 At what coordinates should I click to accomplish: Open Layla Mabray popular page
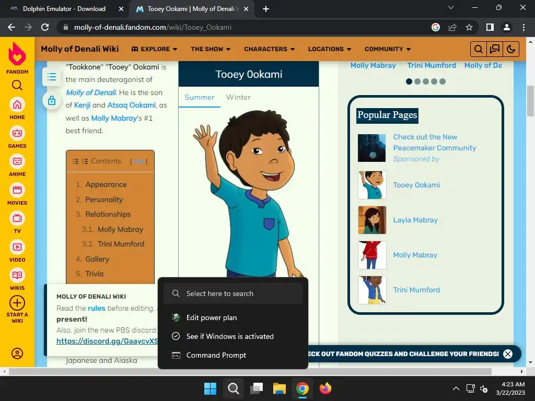click(x=415, y=220)
